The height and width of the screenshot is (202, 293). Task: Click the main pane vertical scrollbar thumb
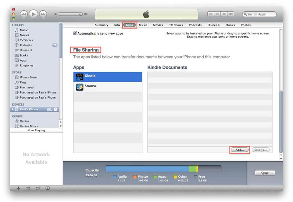(281, 122)
